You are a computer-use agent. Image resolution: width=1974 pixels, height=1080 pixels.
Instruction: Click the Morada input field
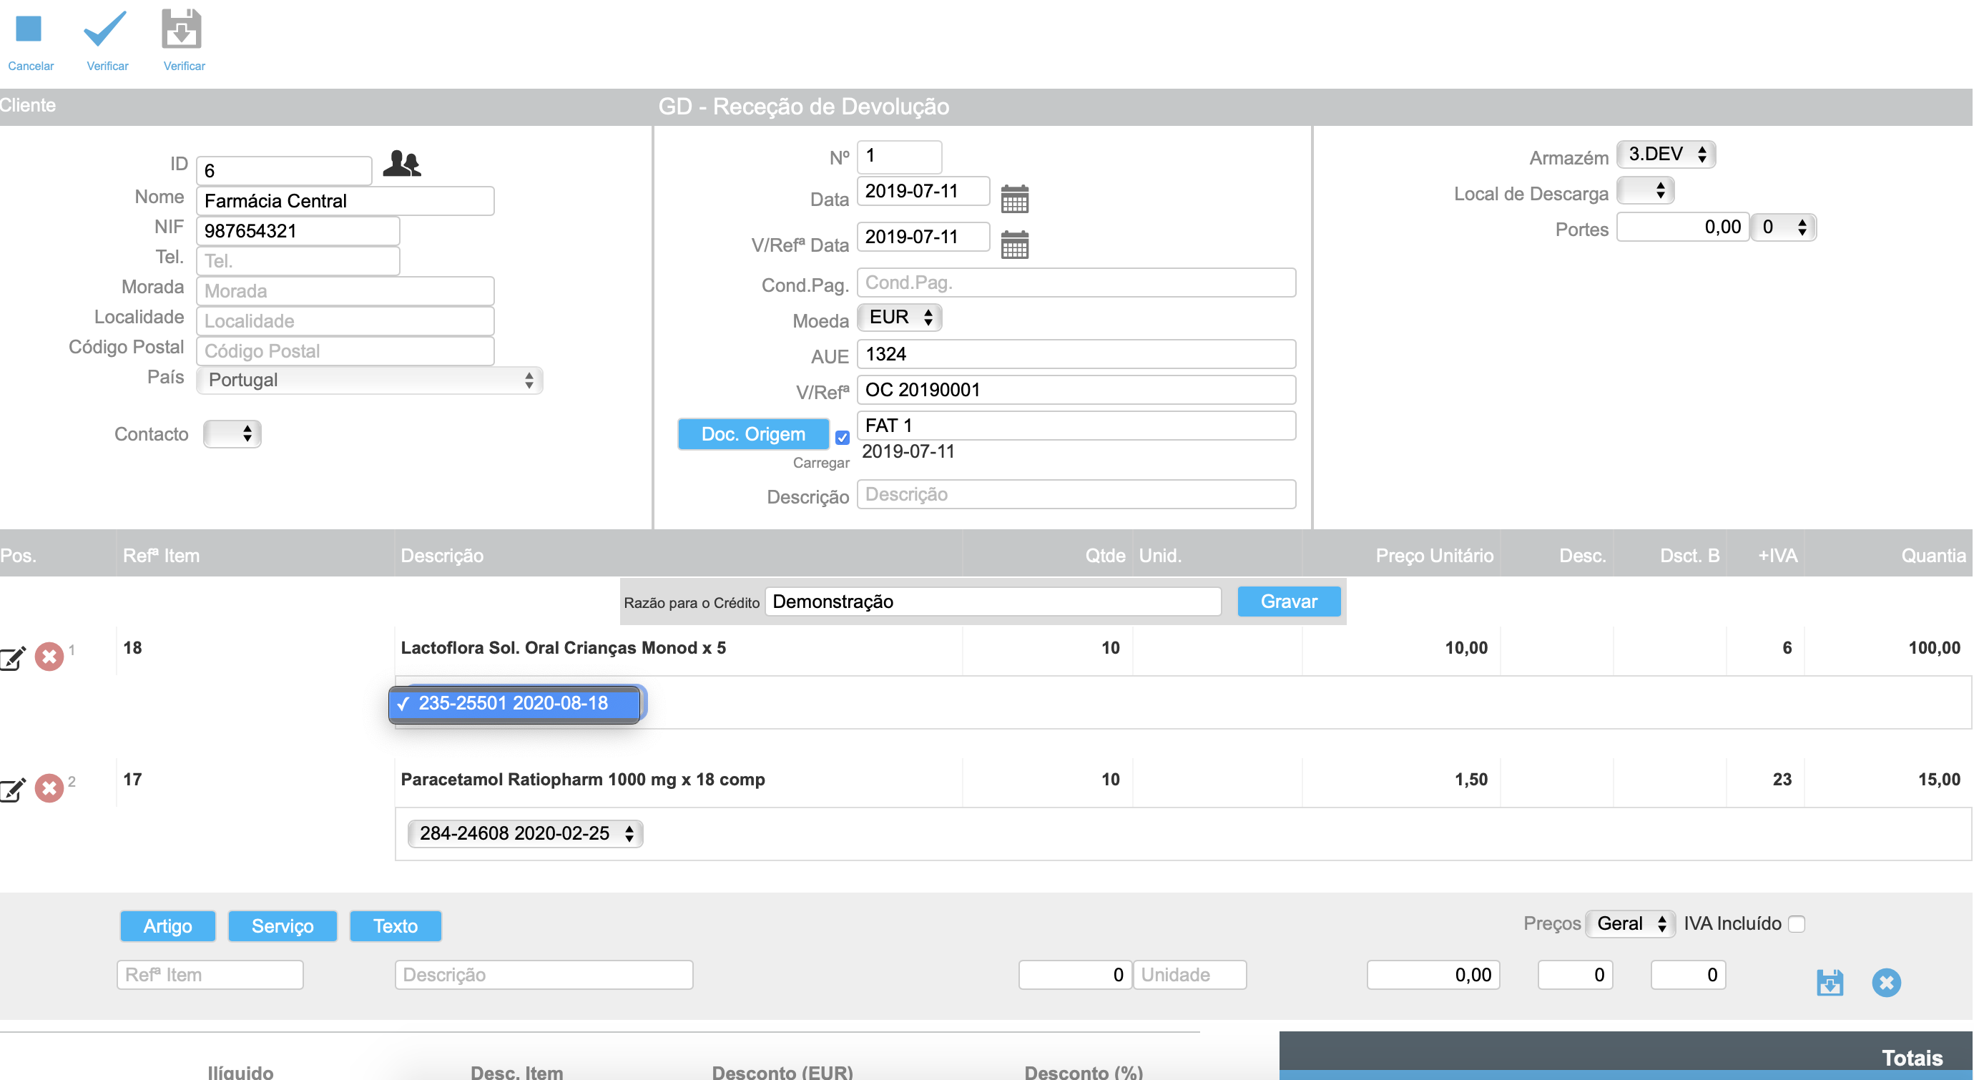point(345,290)
